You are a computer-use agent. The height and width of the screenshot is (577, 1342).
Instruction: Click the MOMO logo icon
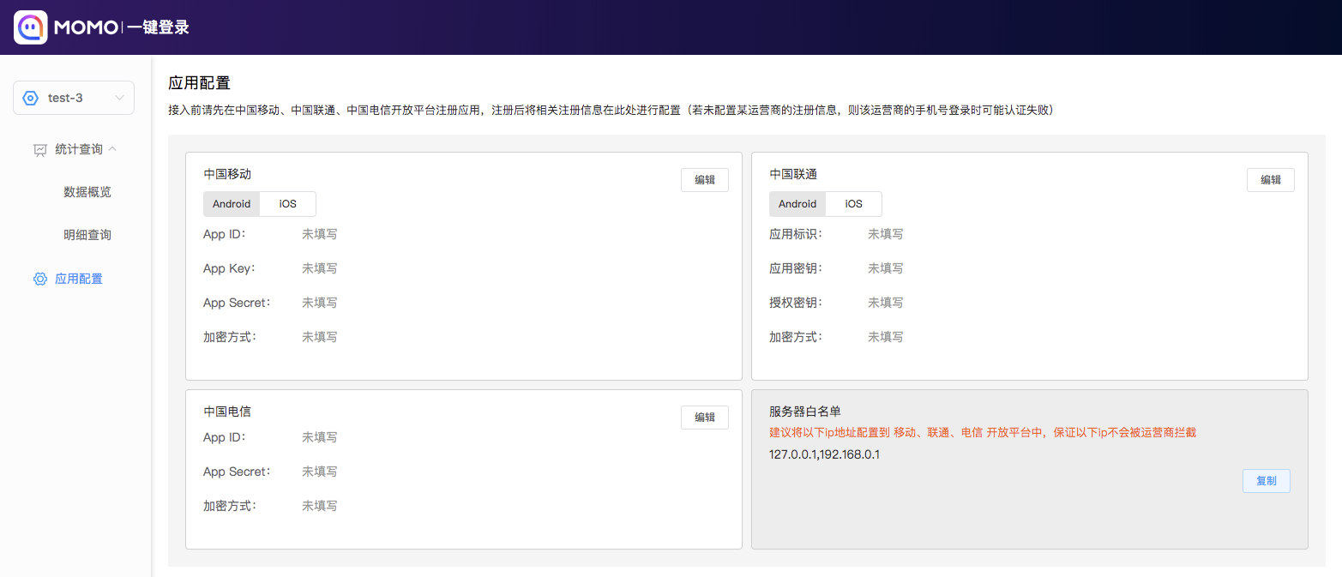coord(31,27)
